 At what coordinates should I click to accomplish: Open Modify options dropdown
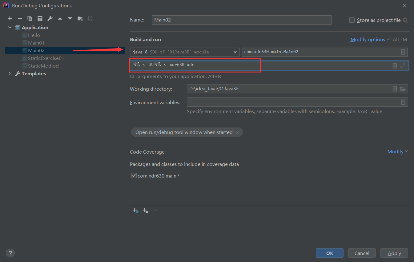click(370, 39)
